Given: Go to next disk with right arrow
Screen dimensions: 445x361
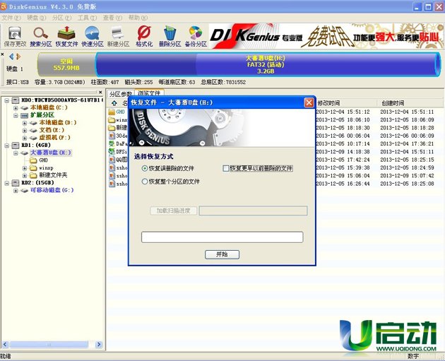Looking at the screenshot, I should coord(18,57).
